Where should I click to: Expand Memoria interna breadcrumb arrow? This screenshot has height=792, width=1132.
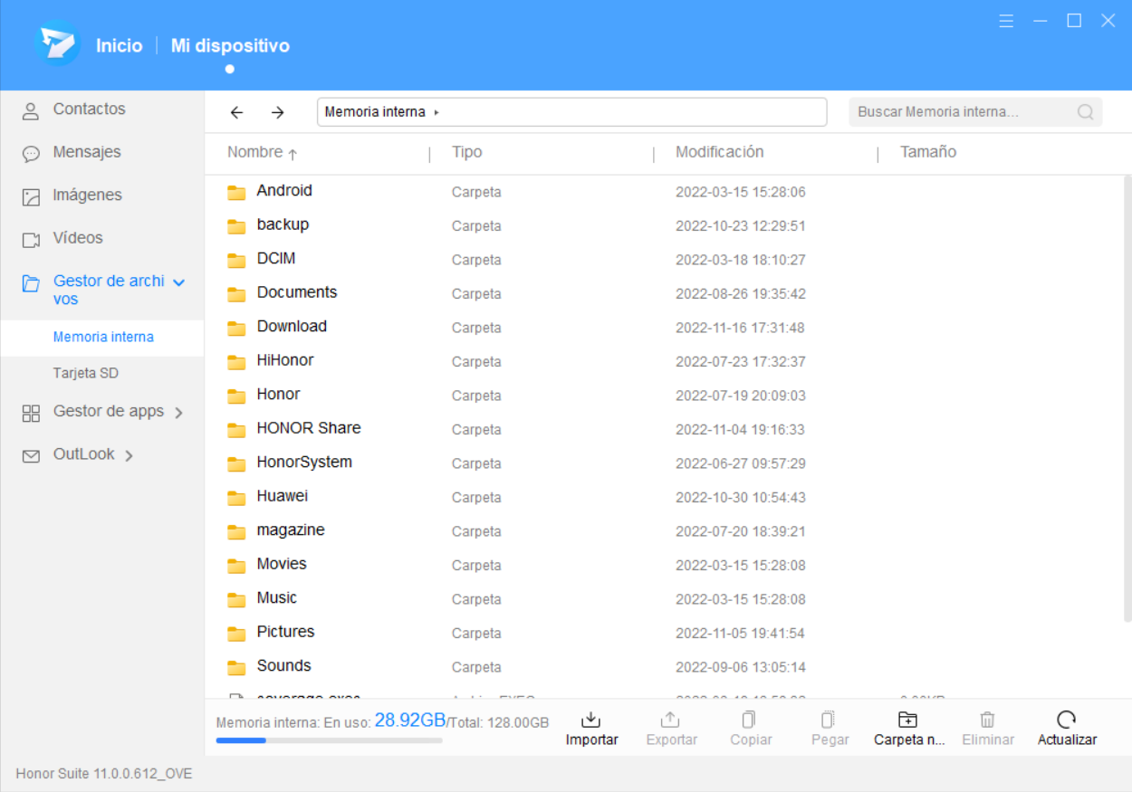coord(436,113)
